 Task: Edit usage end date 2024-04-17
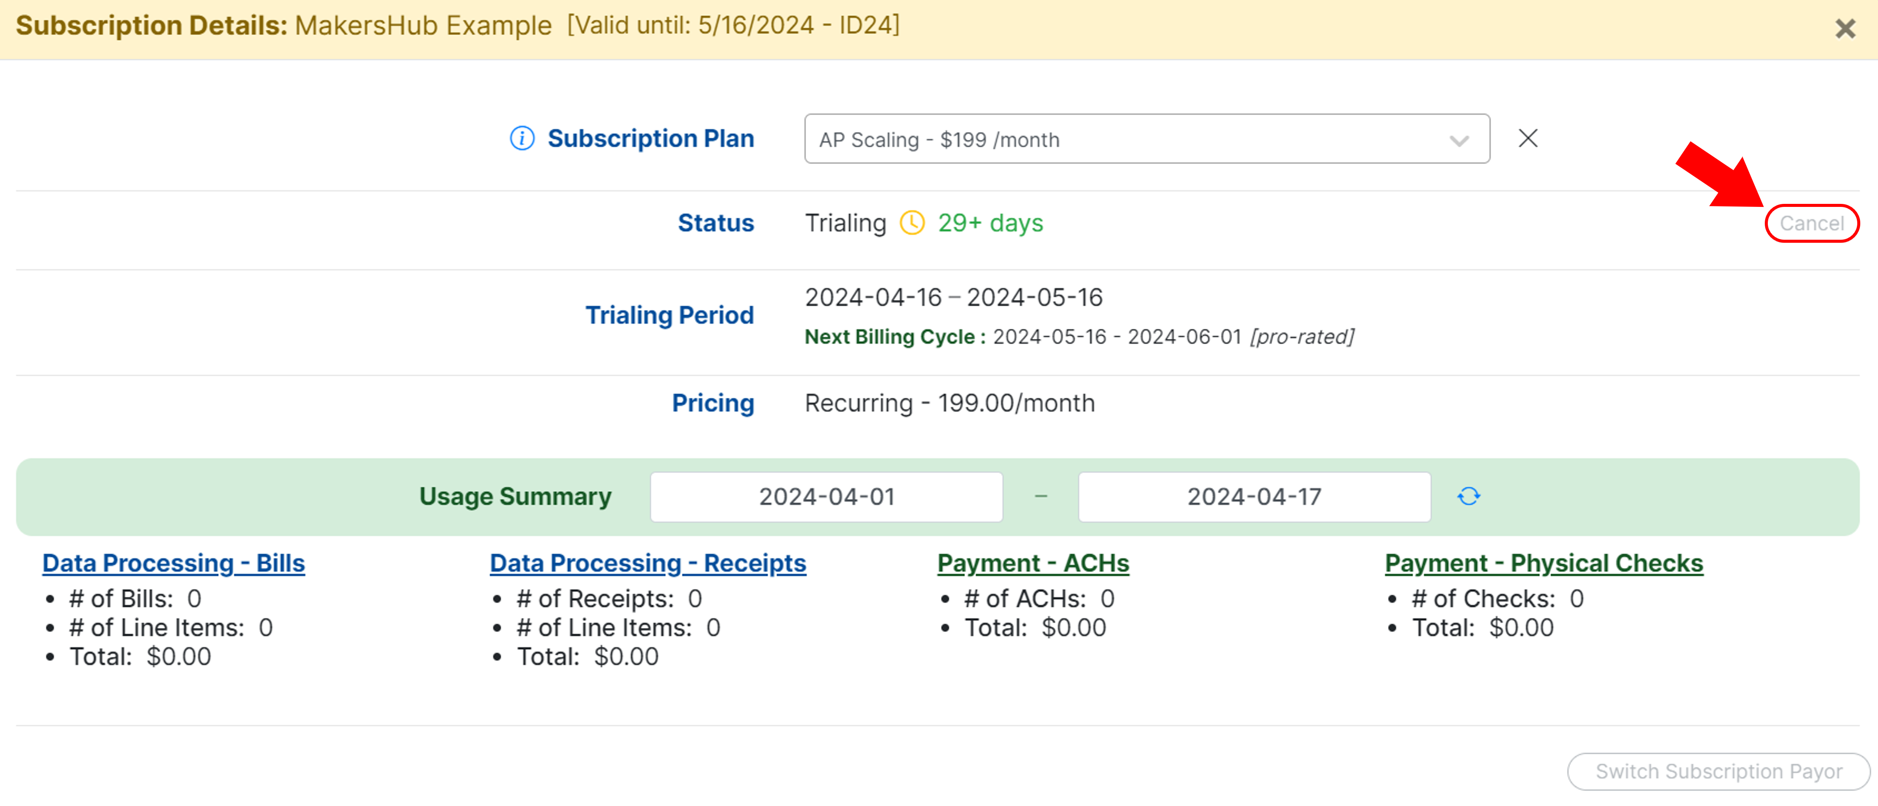(1254, 497)
